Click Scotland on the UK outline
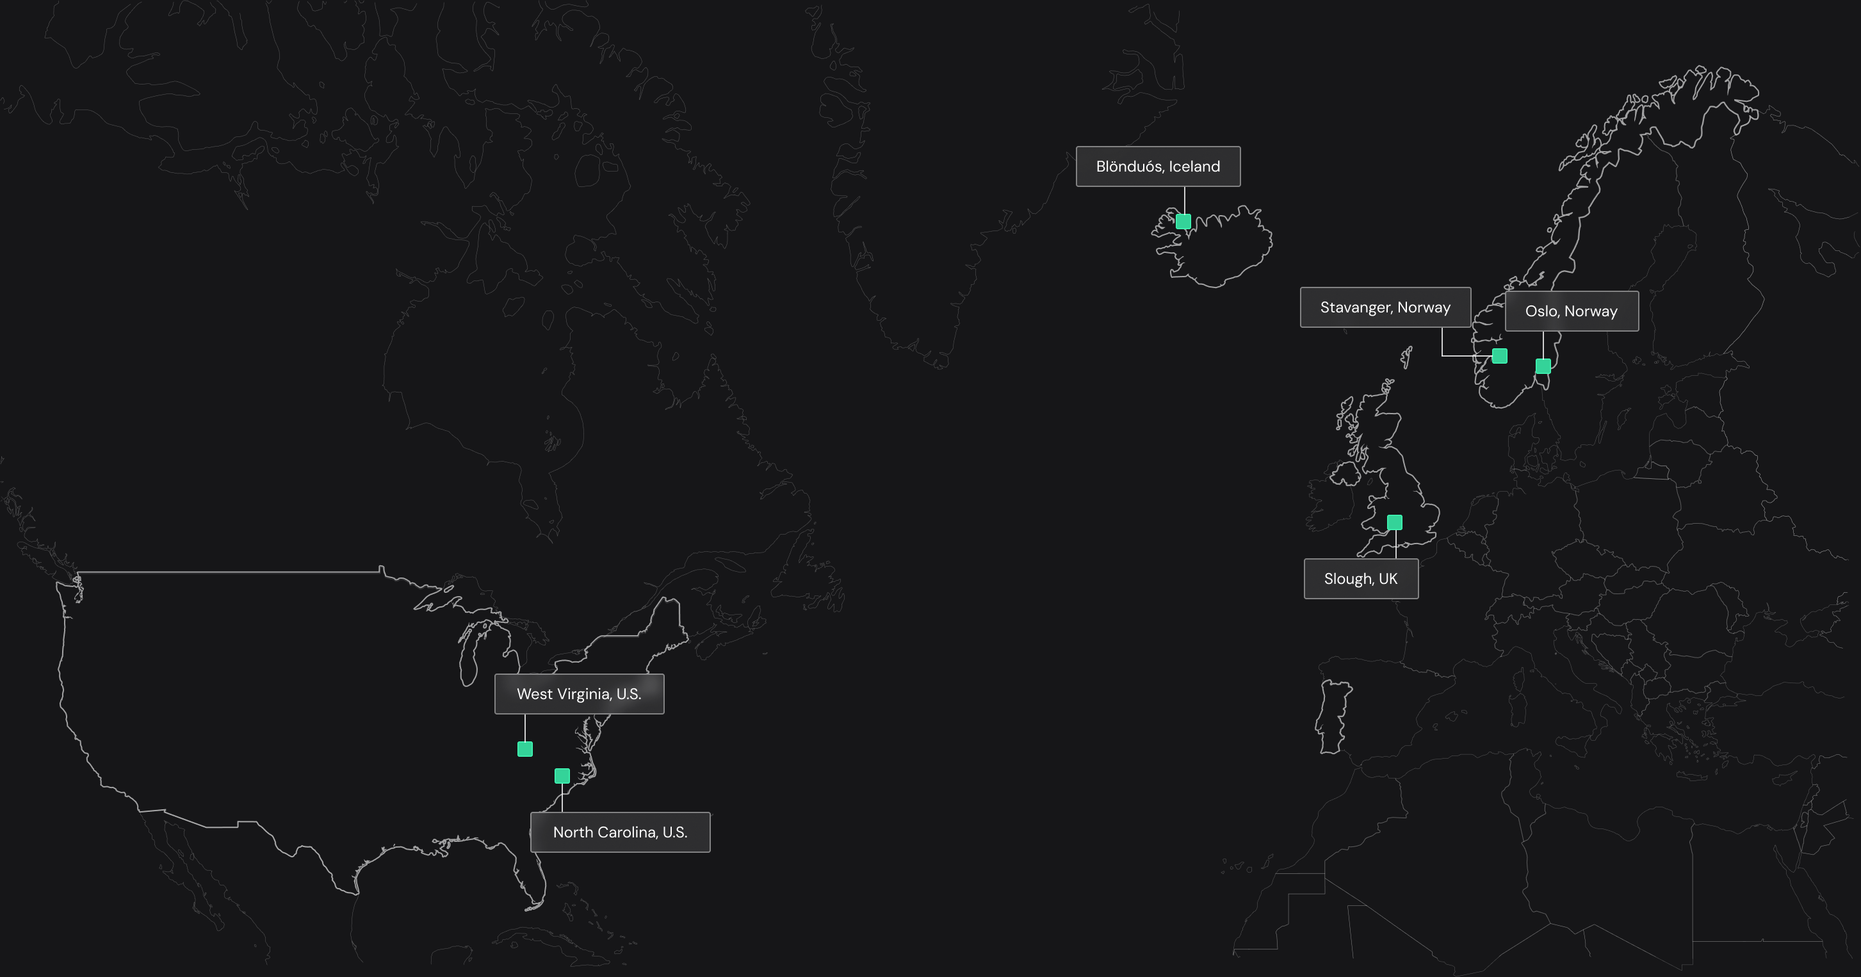The height and width of the screenshot is (977, 1861). point(1376,426)
